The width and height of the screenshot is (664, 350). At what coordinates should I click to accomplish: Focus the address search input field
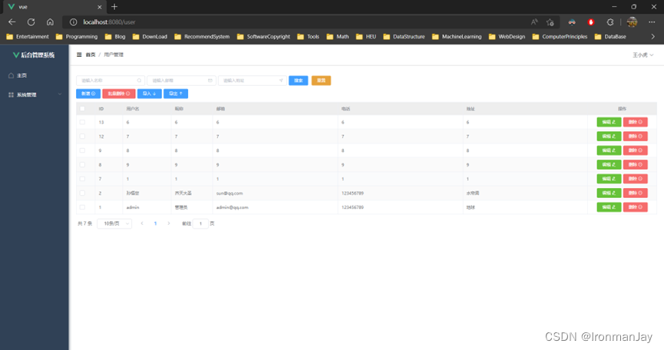point(253,81)
